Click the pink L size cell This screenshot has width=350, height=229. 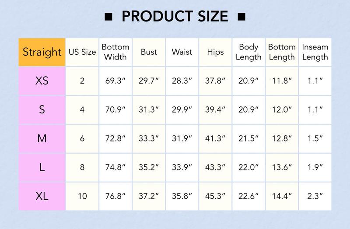tap(42, 167)
